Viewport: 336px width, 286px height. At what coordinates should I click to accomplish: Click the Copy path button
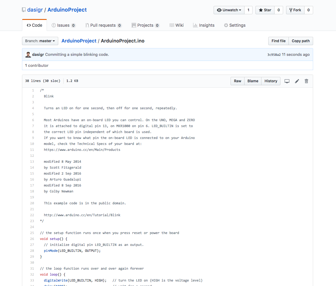coord(301,41)
